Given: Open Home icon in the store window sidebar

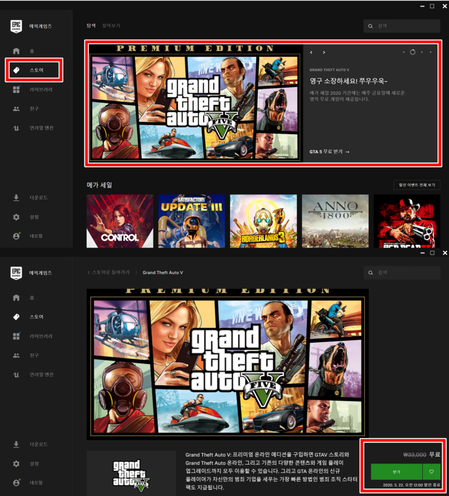Looking at the screenshot, I should (16, 51).
